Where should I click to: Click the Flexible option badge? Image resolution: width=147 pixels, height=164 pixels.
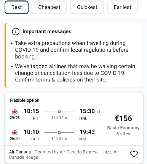[x=25, y=100]
